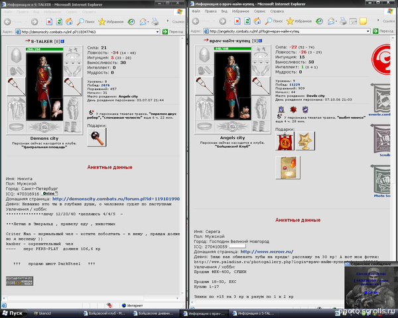Screen dimensions: 398x318
Task: Click врач-найм-купец's right-hand crutch slot
Action: point(261,85)
